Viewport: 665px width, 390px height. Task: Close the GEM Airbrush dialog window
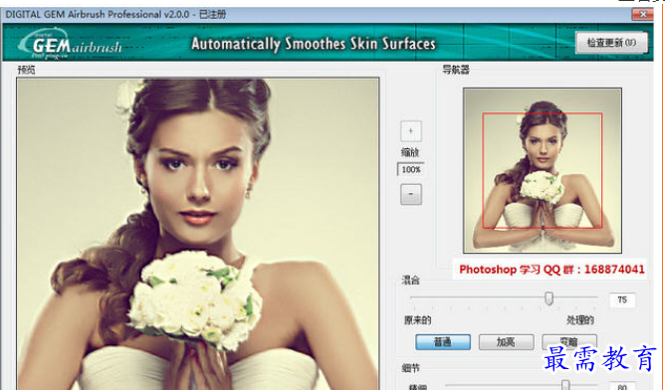coord(642,14)
